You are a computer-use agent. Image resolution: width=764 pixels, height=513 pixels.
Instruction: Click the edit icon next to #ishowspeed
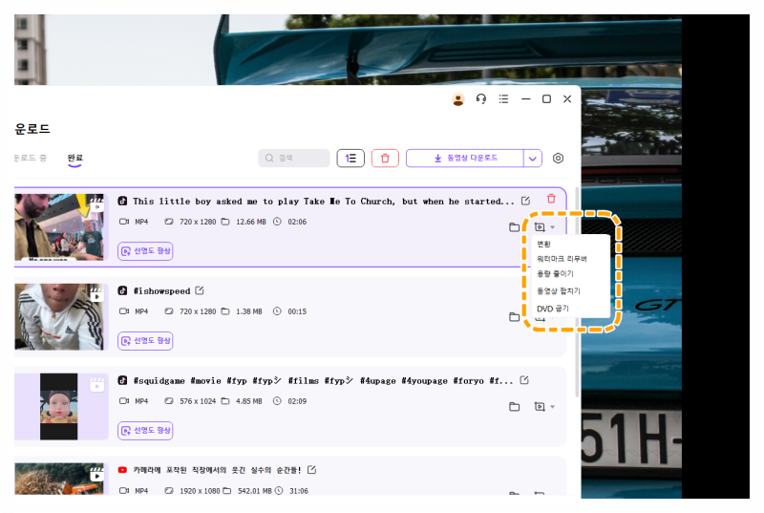click(200, 290)
